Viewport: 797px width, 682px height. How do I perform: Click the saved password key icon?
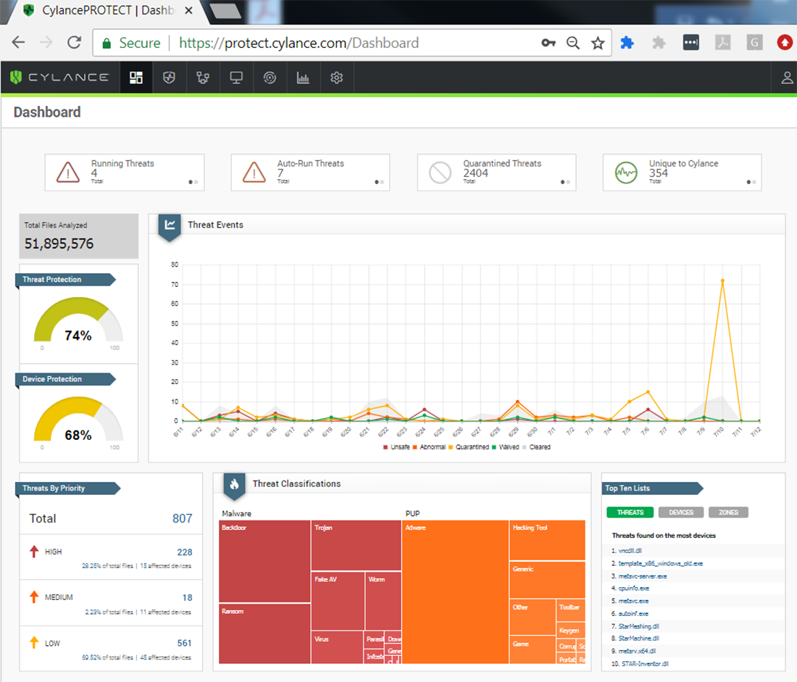tap(548, 43)
